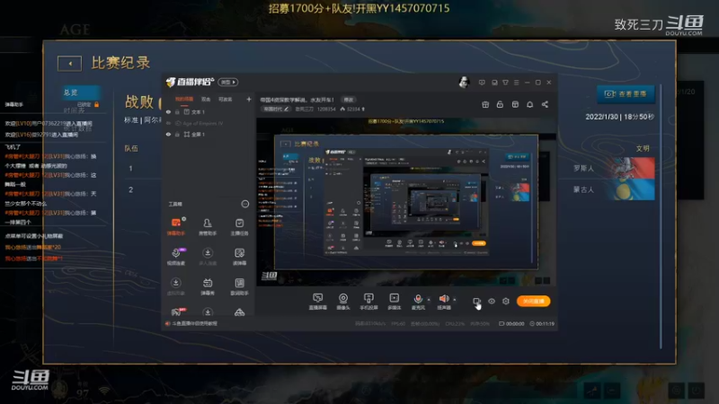Open the shop icon in header
The width and height of the screenshot is (719, 404).
515,104
